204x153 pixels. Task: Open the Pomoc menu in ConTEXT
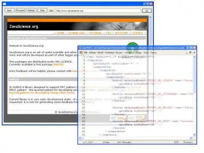tap(153, 53)
